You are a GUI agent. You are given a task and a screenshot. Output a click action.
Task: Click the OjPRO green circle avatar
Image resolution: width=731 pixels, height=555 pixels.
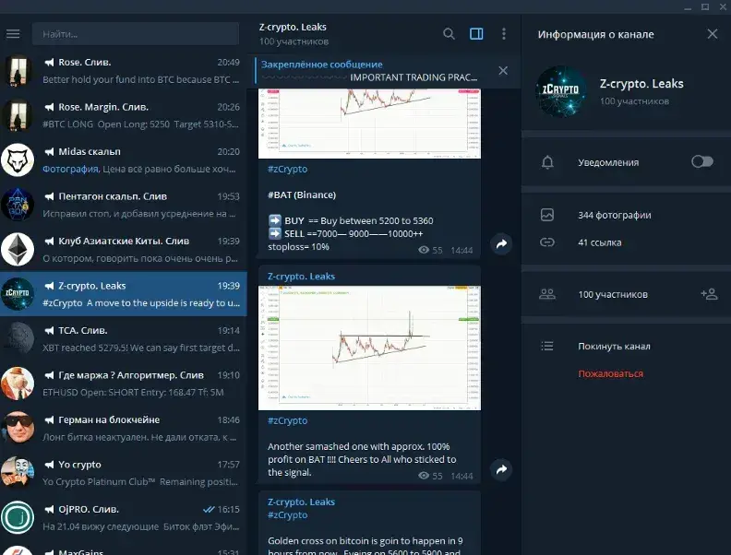pos(18,517)
